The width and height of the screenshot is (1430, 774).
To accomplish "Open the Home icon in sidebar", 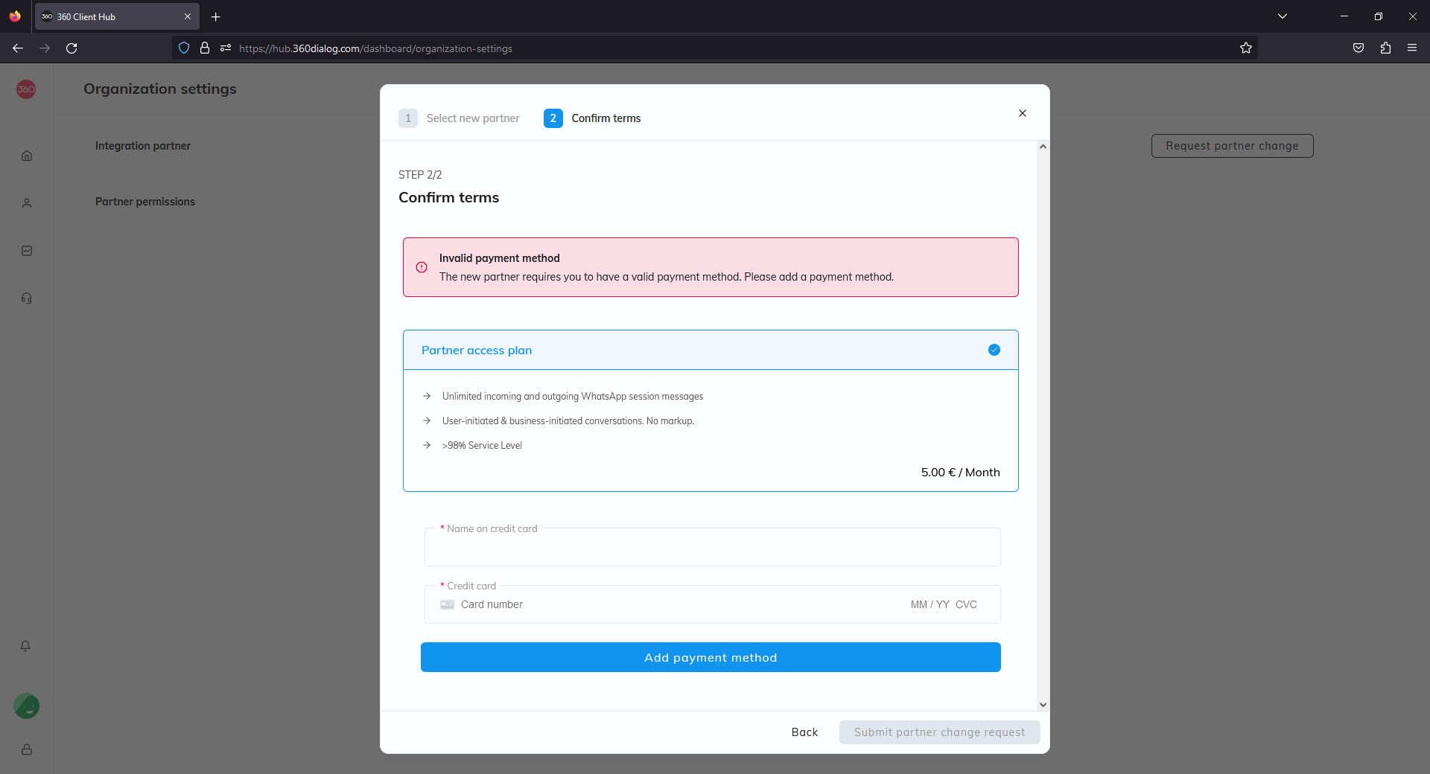I will 27,156.
